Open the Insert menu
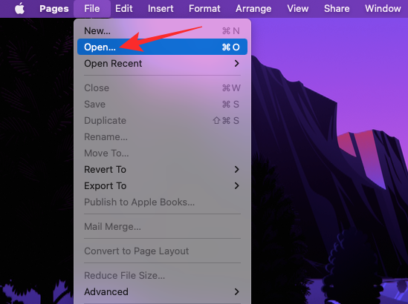This screenshot has width=408, height=304. (161, 9)
